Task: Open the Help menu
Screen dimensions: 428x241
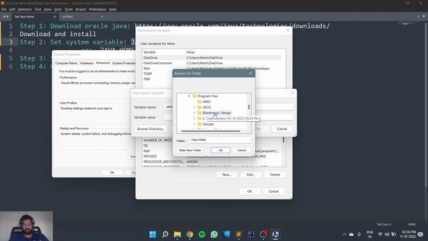Action: 113,9
